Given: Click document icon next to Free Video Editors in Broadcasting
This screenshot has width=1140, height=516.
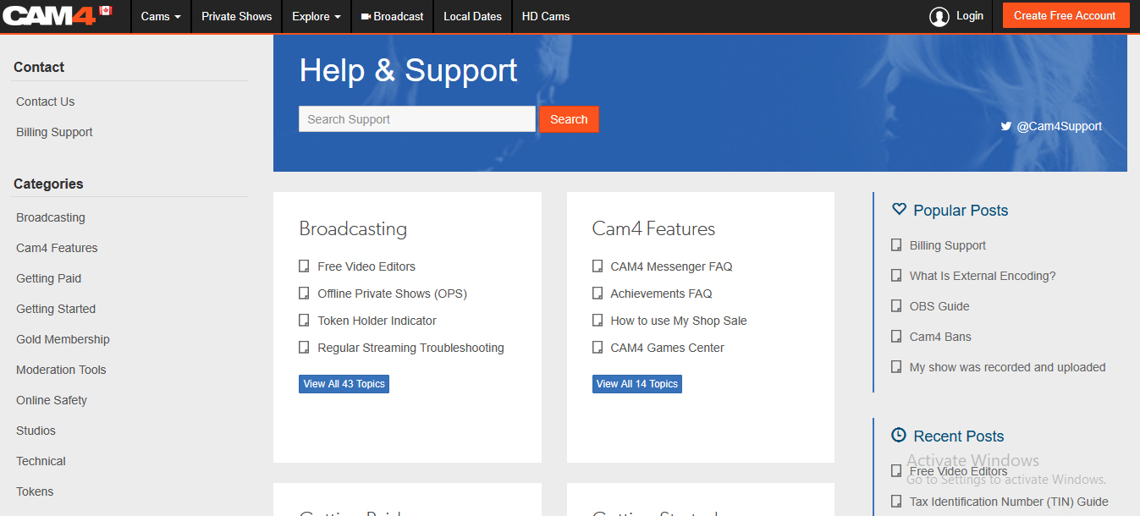Looking at the screenshot, I should pos(304,266).
